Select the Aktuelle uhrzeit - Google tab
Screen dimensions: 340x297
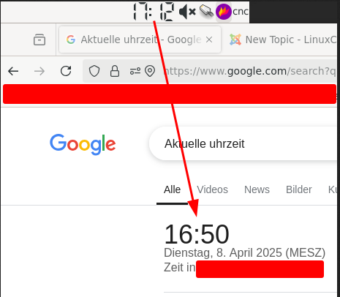[x=140, y=40]
